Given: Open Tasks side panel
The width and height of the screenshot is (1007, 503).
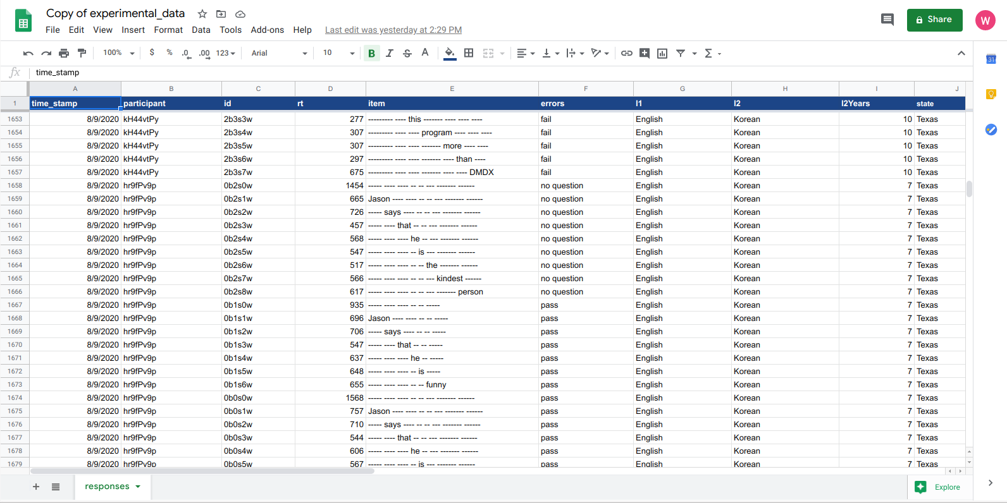Looking at the screenshot, I should pyautogui.click(x=991, y=130).
